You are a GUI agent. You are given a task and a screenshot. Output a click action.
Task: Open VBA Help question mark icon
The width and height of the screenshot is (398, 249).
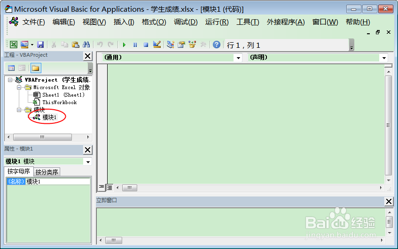pyautogui.click(x=217, y=45)
